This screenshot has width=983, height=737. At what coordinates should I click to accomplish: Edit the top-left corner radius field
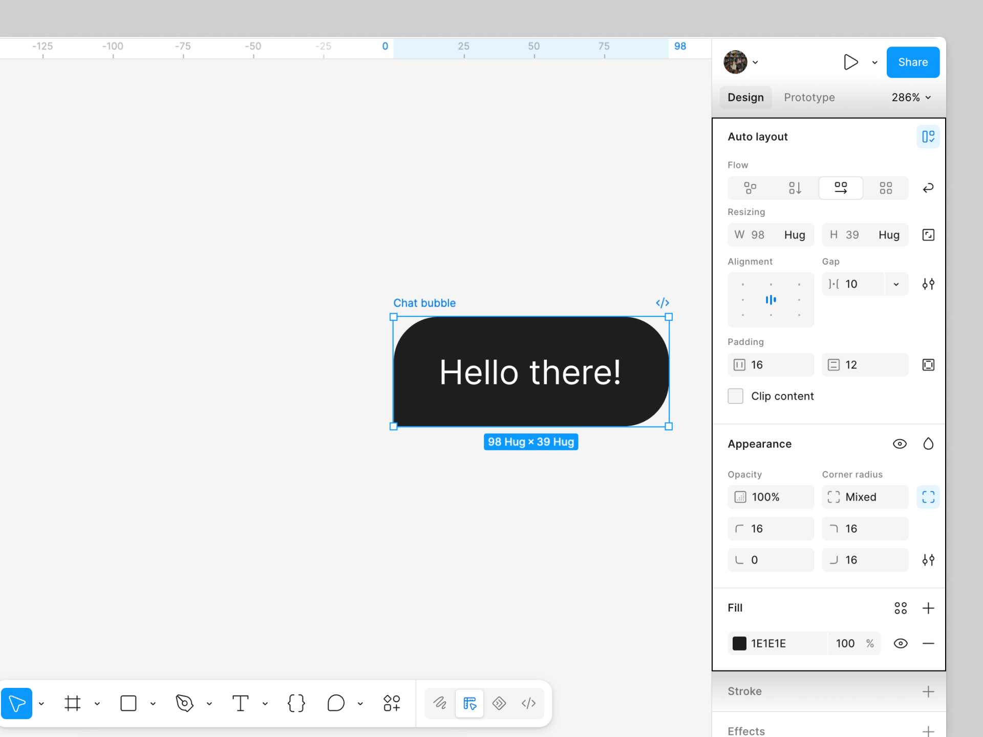click(x=771, y=529)
